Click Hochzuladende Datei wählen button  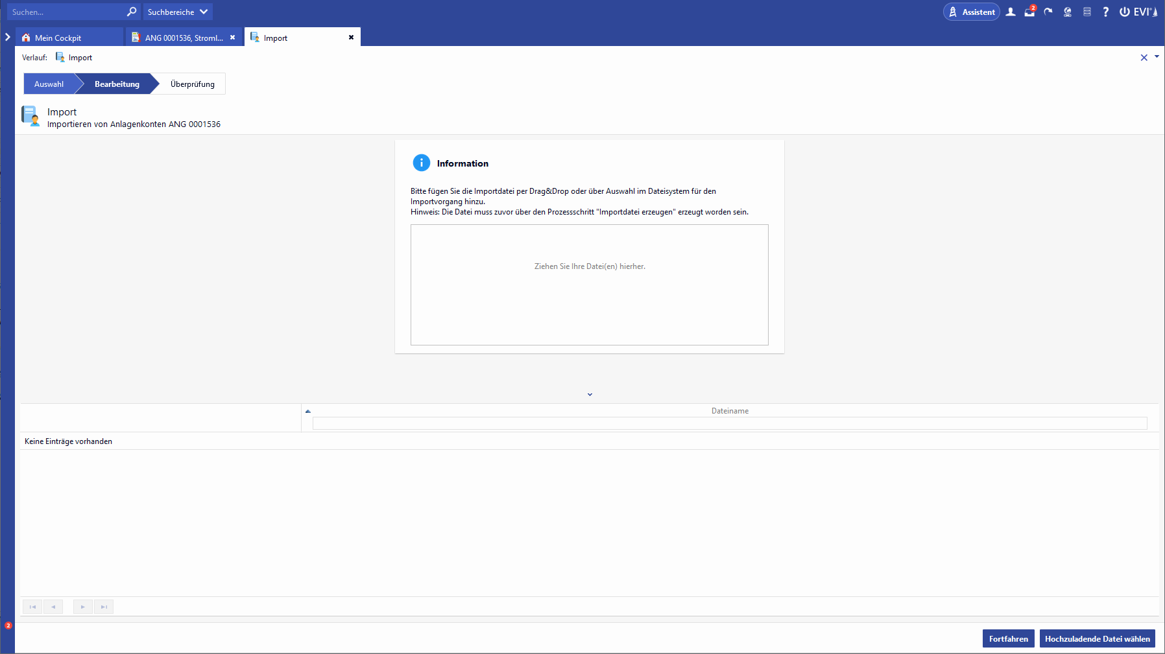[1097, 638]
